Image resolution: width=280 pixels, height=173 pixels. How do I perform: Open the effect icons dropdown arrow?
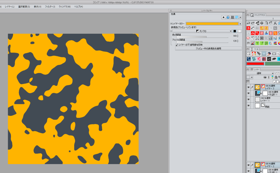click(241, 17)
